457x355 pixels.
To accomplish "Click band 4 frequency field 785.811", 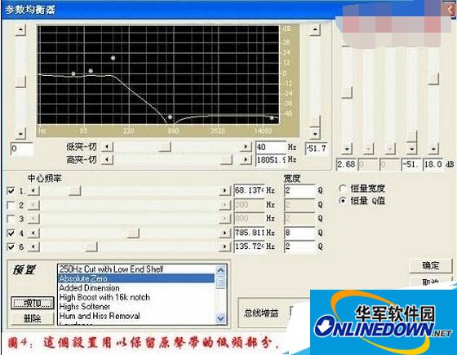I will [249, 233].
